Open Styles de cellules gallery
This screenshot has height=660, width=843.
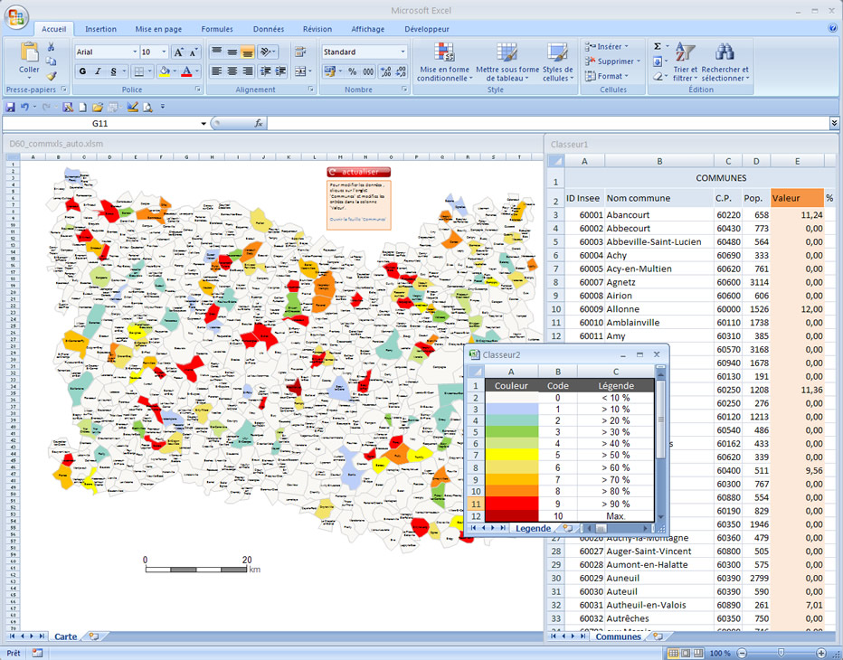coord(557,62)
